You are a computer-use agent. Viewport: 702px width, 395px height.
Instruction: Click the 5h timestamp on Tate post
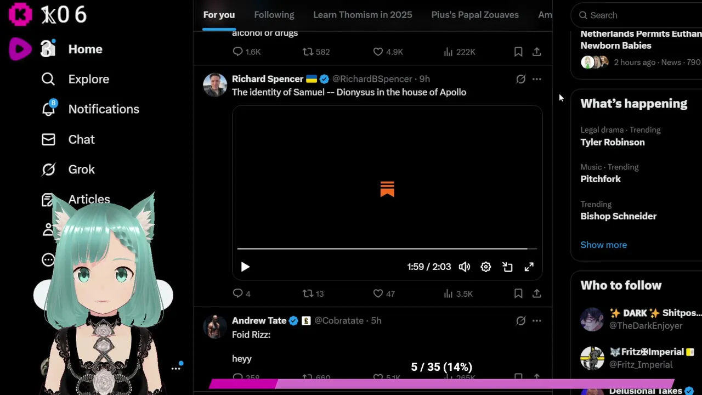[x=376, y=320]
